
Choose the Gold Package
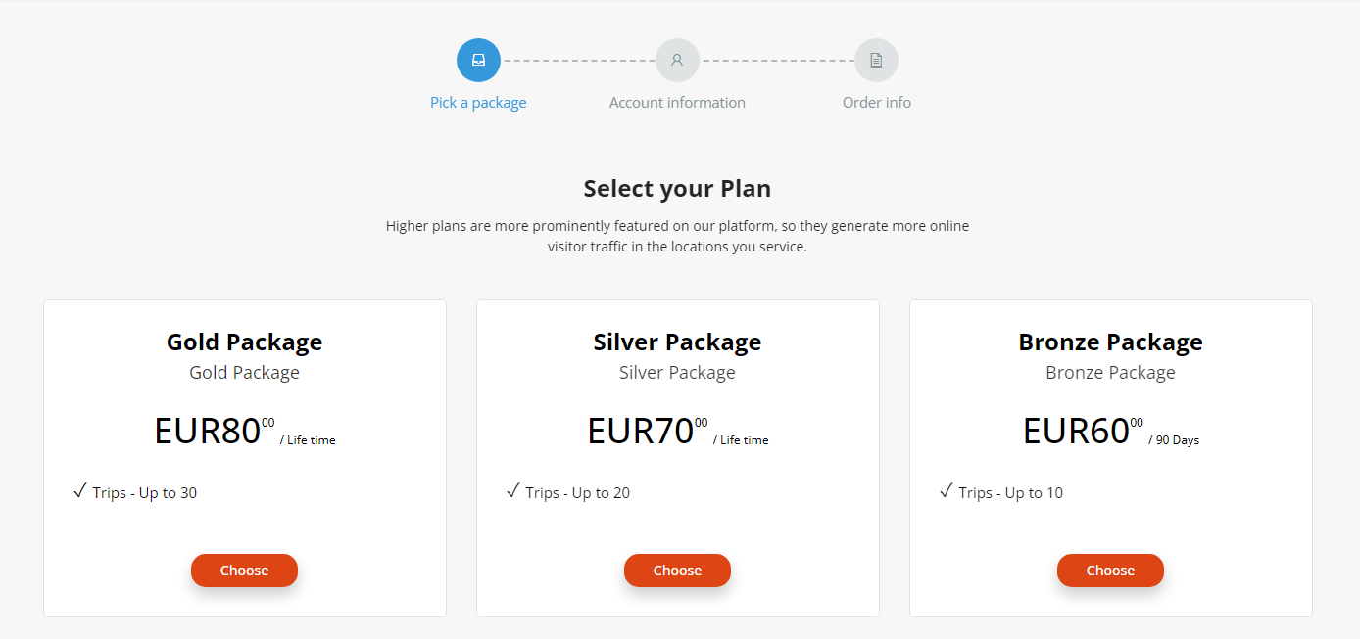click(244, 571)
